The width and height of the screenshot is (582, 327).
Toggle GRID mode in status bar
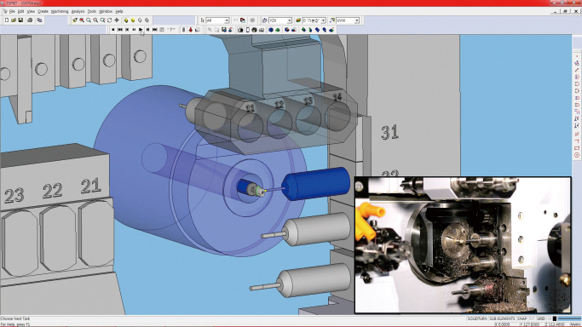(x=540, y=318)
